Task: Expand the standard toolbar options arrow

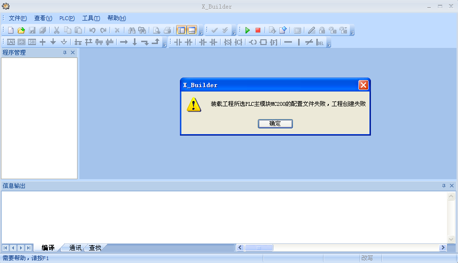Action: 201,33
